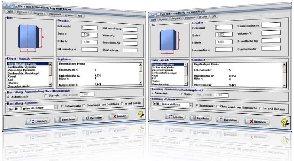
Task: Click the Berechnen calculator button in the right window
Action: point(201,118)
